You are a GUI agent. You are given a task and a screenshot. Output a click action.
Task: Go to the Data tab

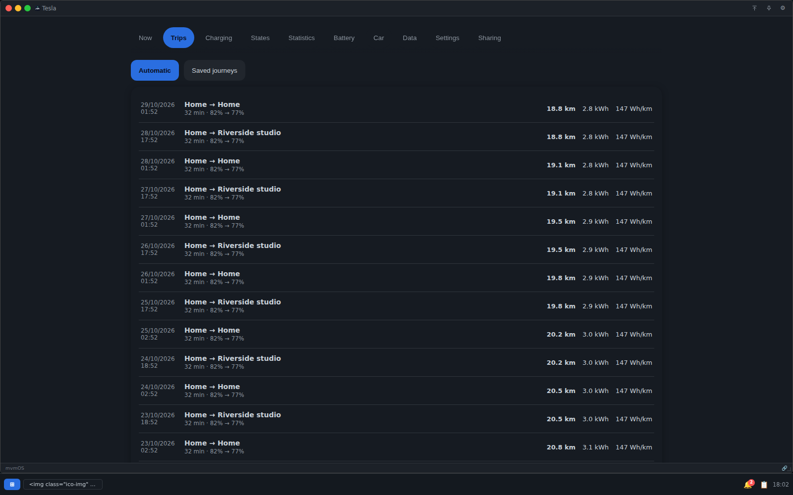coord(410,38)
